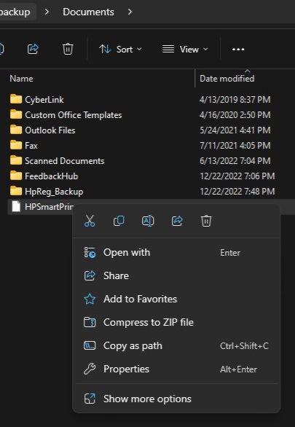
Task: Click the Rename icon in context menu
Action: [x=148, y=221]
